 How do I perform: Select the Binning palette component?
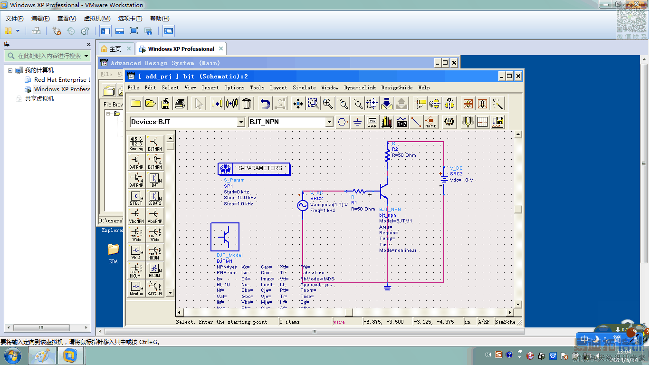pos(136,144)
